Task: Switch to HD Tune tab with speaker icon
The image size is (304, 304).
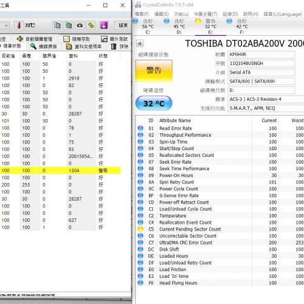Action: tap(35, 39)
